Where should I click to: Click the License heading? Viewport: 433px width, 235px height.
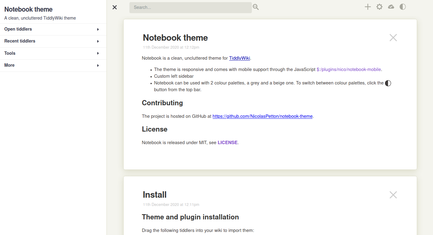[155, 129]
